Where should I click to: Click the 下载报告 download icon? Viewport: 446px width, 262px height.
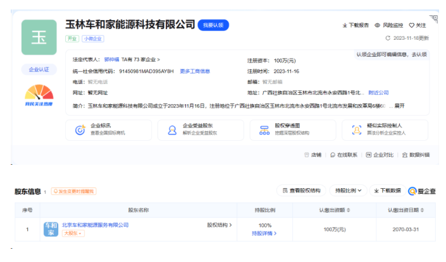point(345,25)
